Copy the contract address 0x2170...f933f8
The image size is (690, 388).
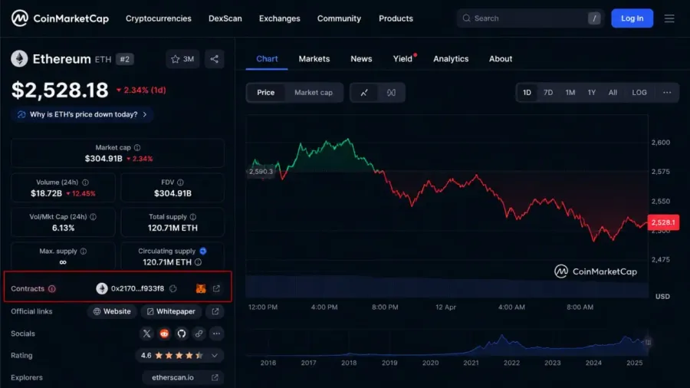pos(173,288)
